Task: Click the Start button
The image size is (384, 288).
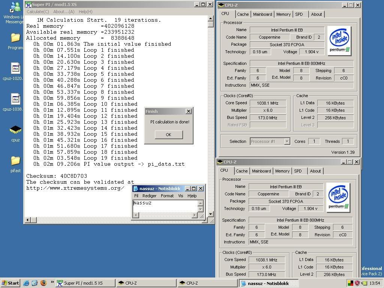Action: click(x=10, y=283)
